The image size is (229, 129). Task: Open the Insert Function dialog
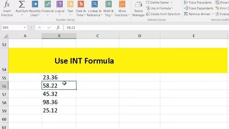(x=7, y=9)
